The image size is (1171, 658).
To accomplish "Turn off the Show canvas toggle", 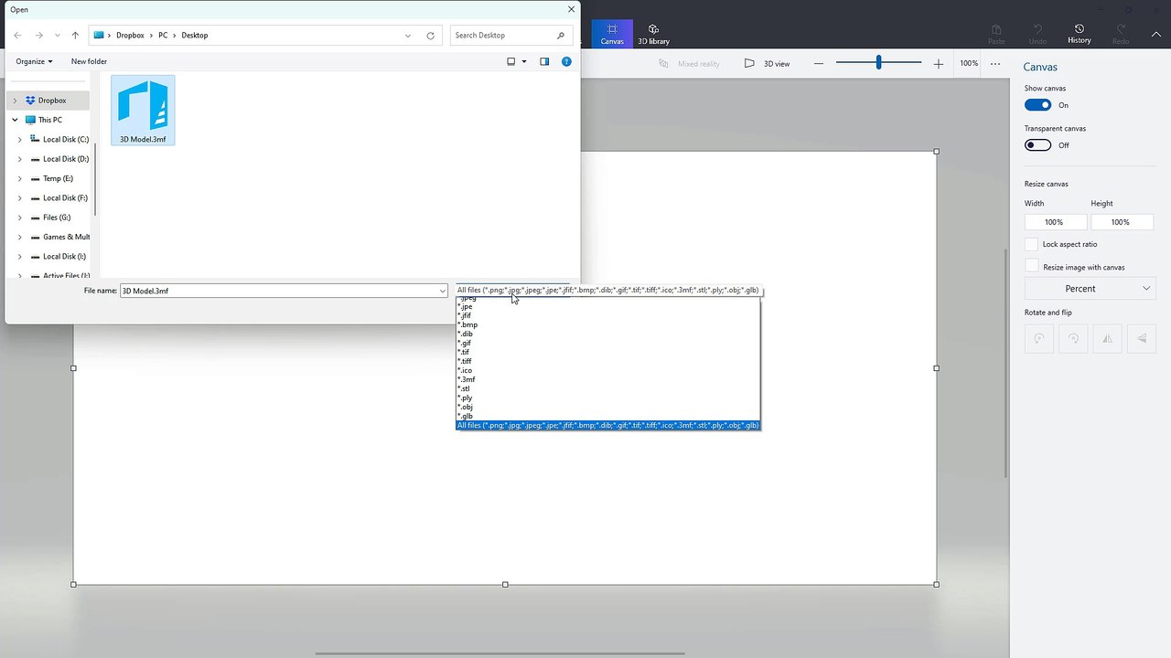I will click(x=1038, y=105).
